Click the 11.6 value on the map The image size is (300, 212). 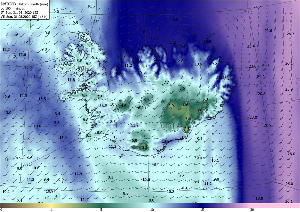point(14,35)
